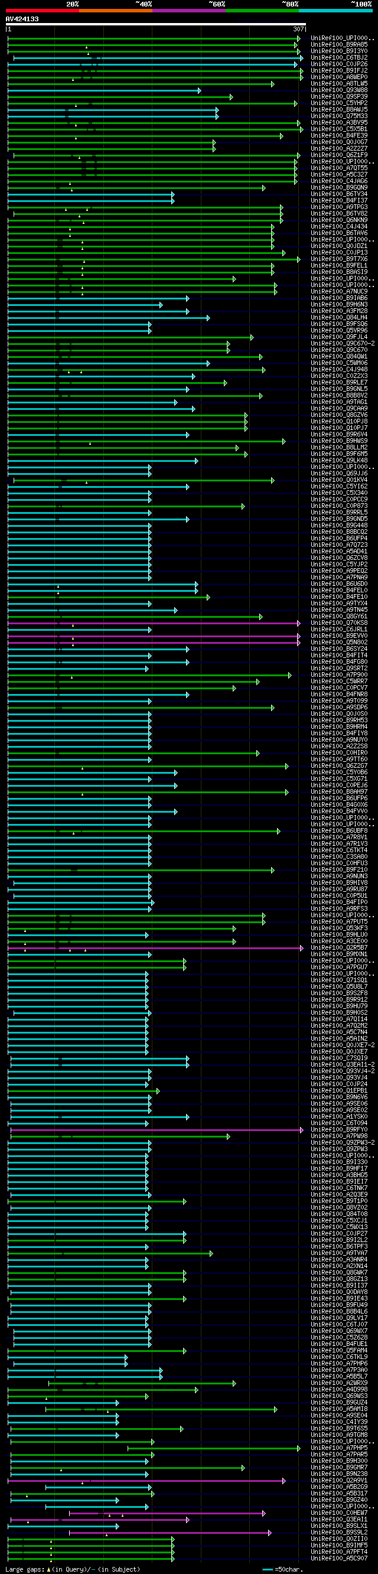
Task: Click the label UniRef100_Q9SP39
Action: tap(339, 96)
